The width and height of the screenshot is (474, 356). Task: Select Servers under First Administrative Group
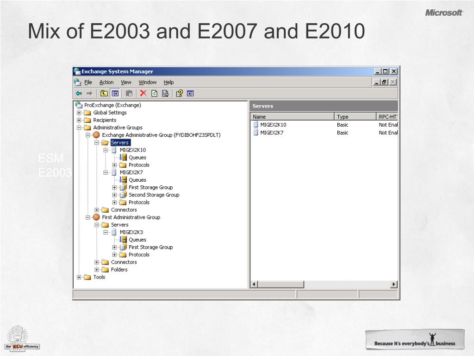pyautogui.click(x=120, y=225)
